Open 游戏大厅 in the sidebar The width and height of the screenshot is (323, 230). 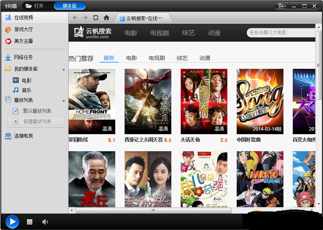tap(23, 30)
